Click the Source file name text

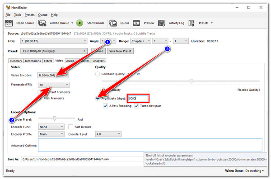(x=46, y=33)
